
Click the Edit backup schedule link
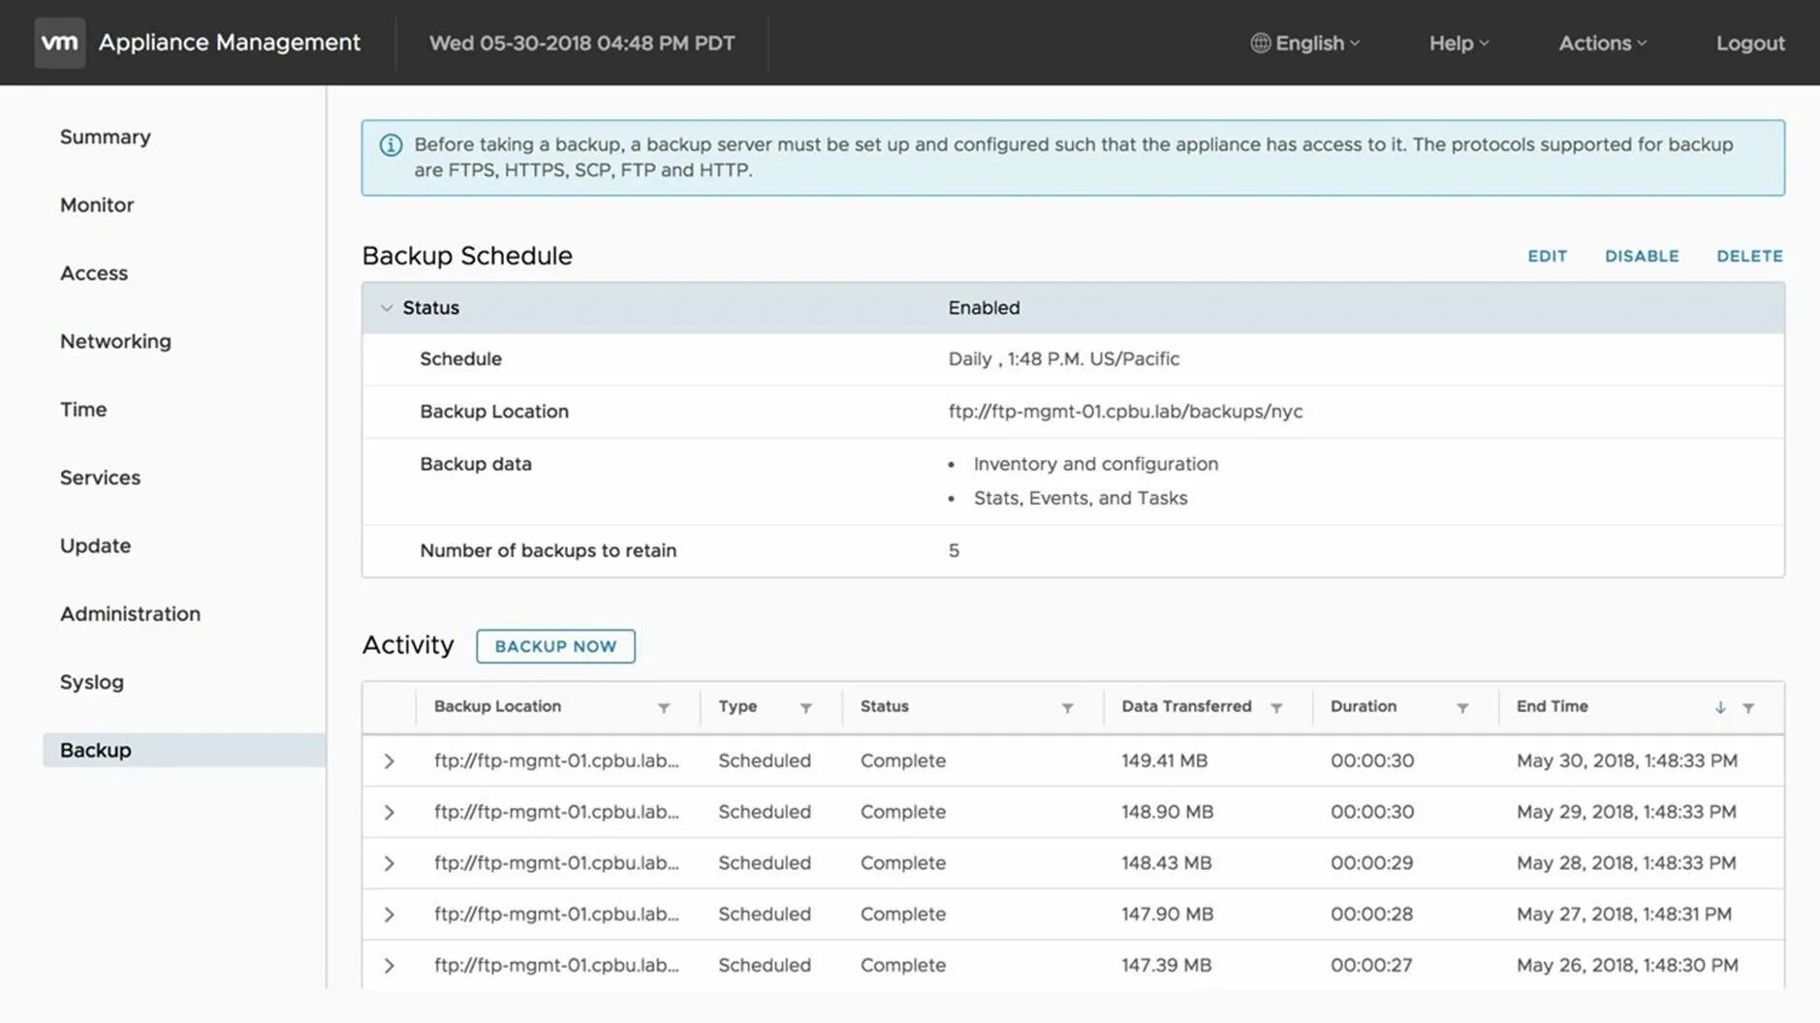[x=1547, y=256]
